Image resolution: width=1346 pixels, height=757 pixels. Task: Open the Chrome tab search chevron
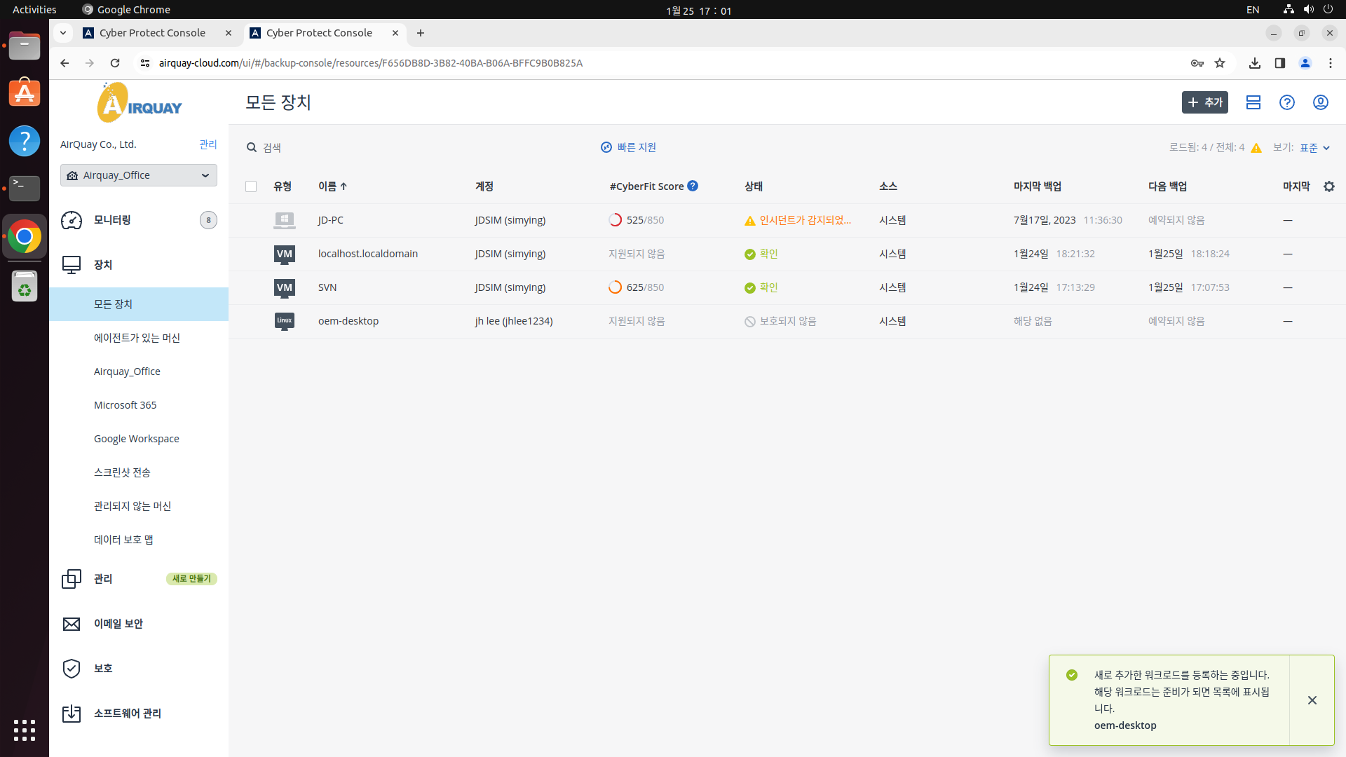pos(63,33)
